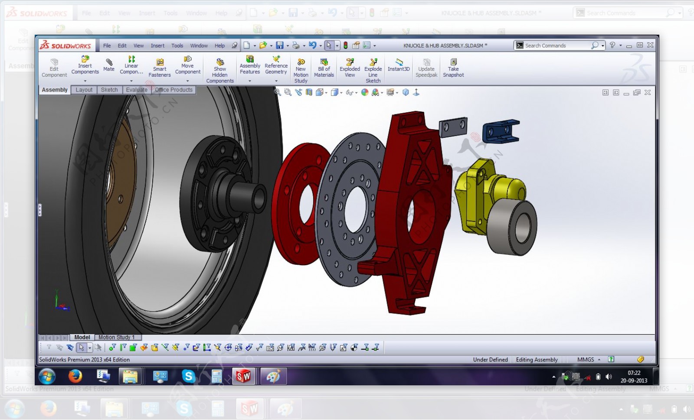Open the Smart Fasteners tool

(x=160, y=68)
